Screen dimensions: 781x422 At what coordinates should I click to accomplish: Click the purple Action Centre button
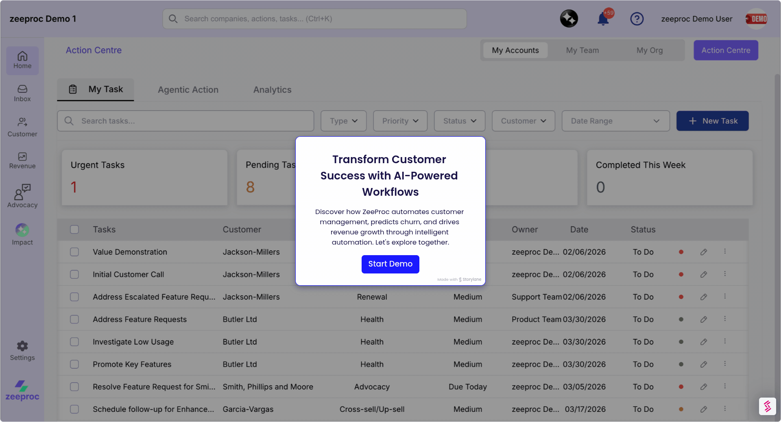(726, 50)
